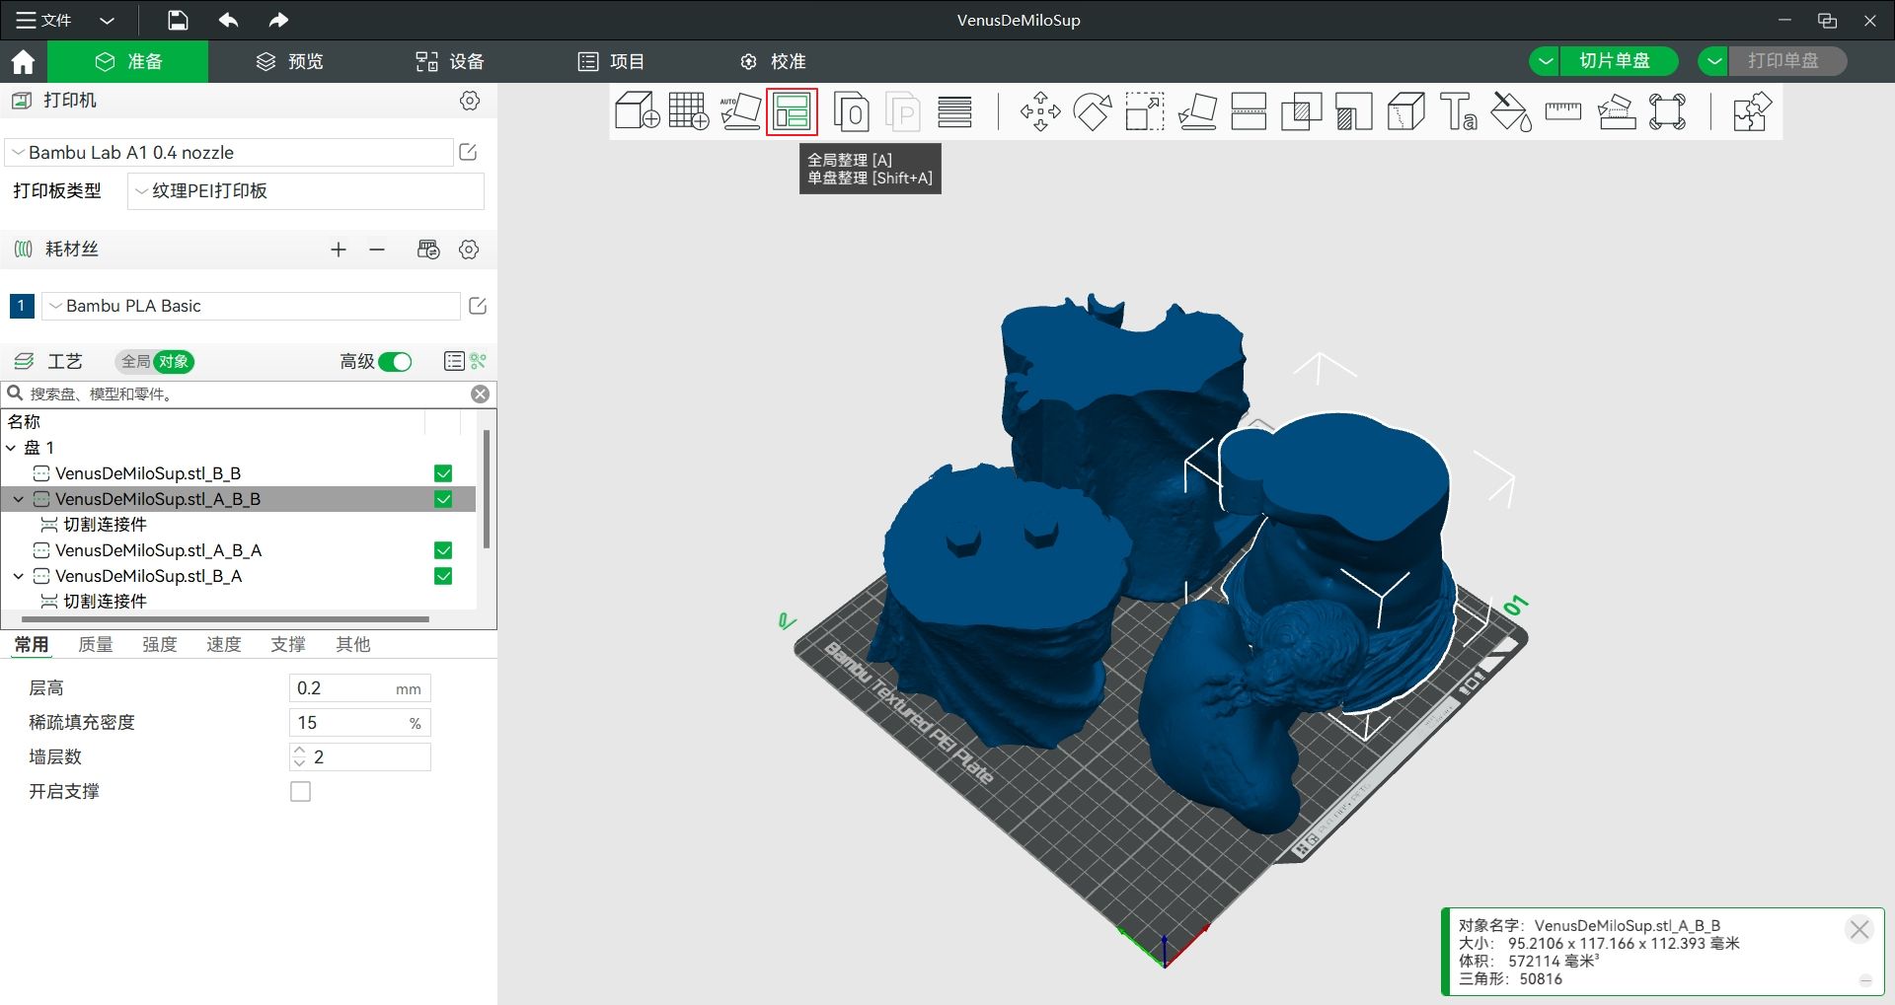Click the add plate grid icon
Image resolution: width=1895 pixels, height=1005 pixels.
pyautogui.click(x=688, y=111)
